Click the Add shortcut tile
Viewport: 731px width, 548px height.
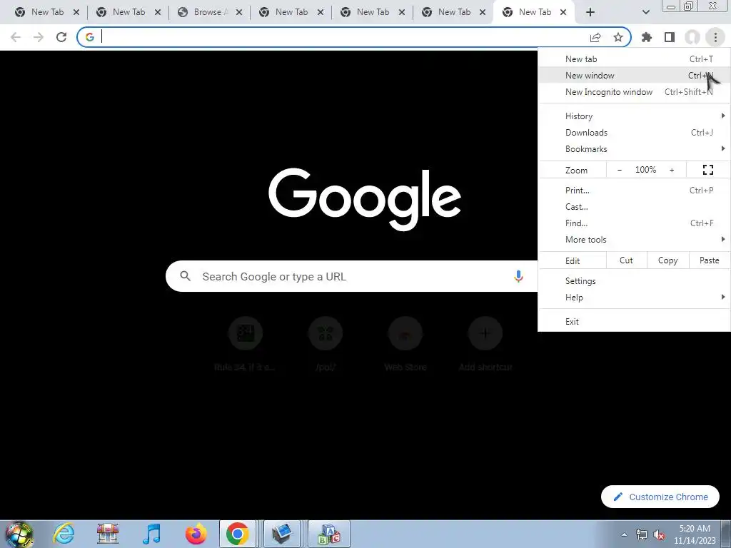pos(485,345)
